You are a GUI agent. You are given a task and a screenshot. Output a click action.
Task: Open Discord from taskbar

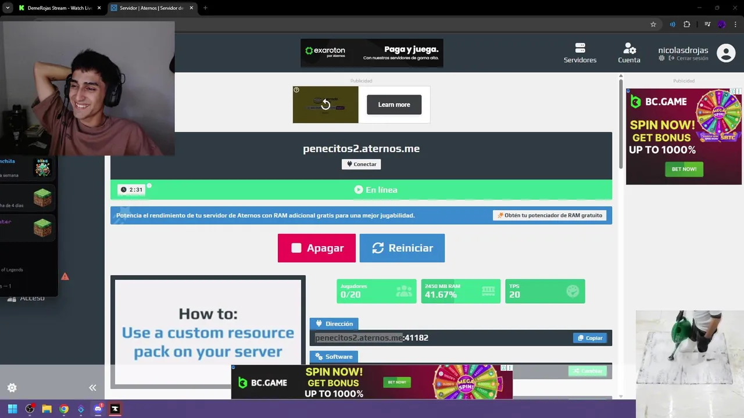point(98,409)
